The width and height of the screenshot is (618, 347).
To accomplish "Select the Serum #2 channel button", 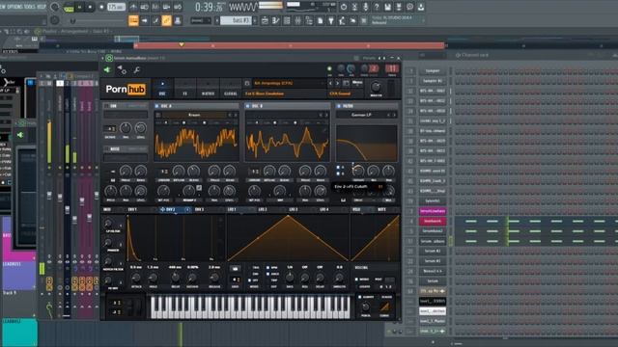I will pos(433,251).
